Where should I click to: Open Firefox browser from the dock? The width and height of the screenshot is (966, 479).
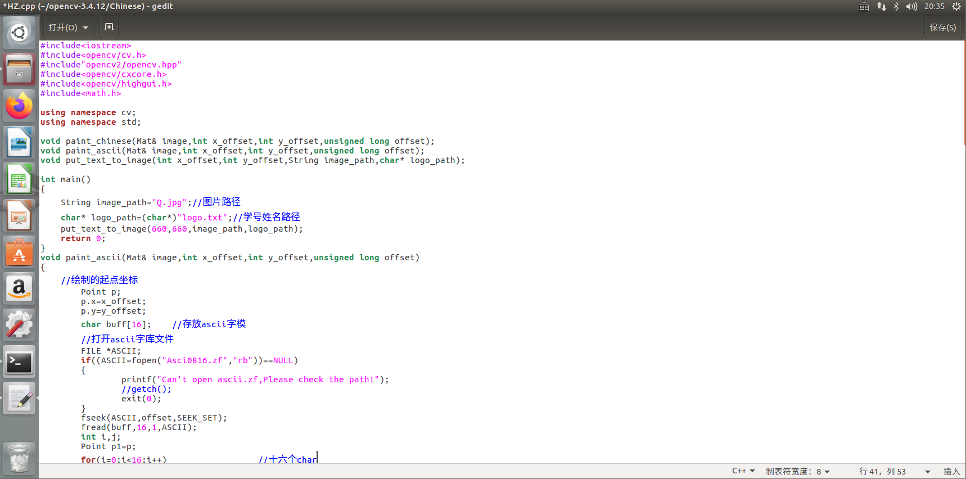coord(19,106)
